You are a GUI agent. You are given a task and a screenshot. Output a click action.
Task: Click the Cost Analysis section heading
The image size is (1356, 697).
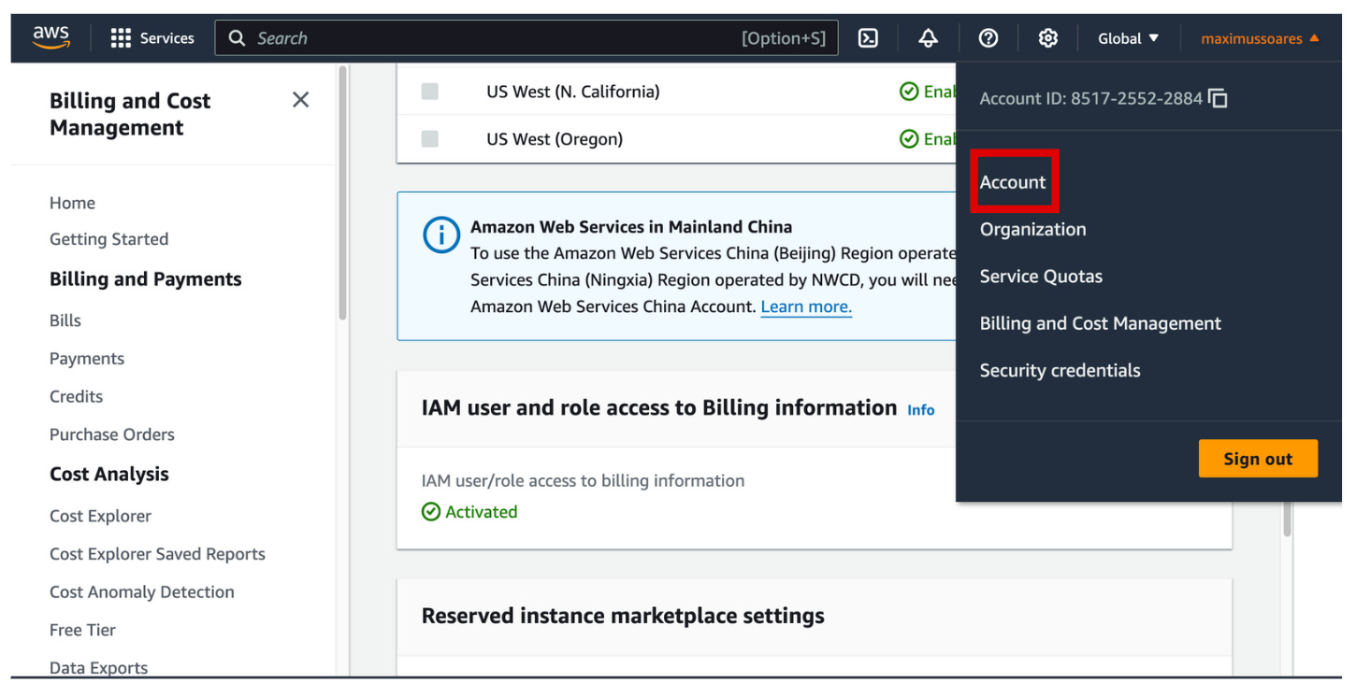coord(109,474)
